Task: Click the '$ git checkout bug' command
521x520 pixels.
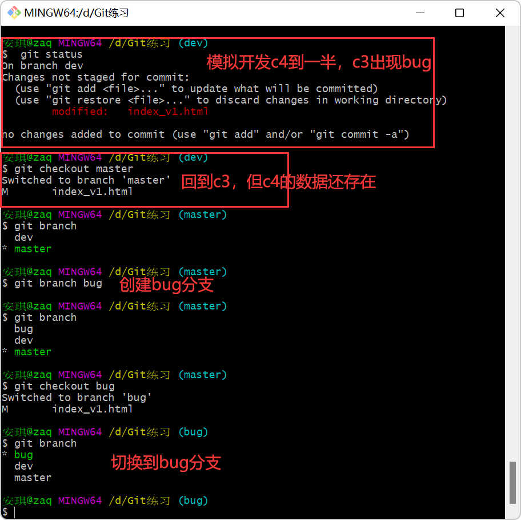Action: click(58, 386)
